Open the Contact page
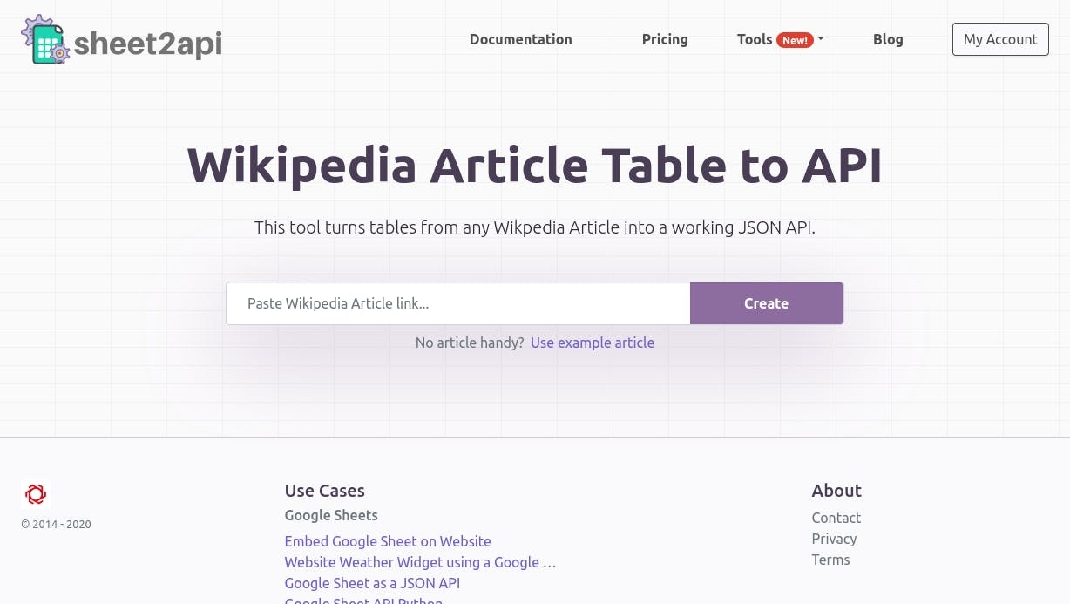The height and width of the screenshot is (604, 1070). pyautogui.click(x=836, y=518)
